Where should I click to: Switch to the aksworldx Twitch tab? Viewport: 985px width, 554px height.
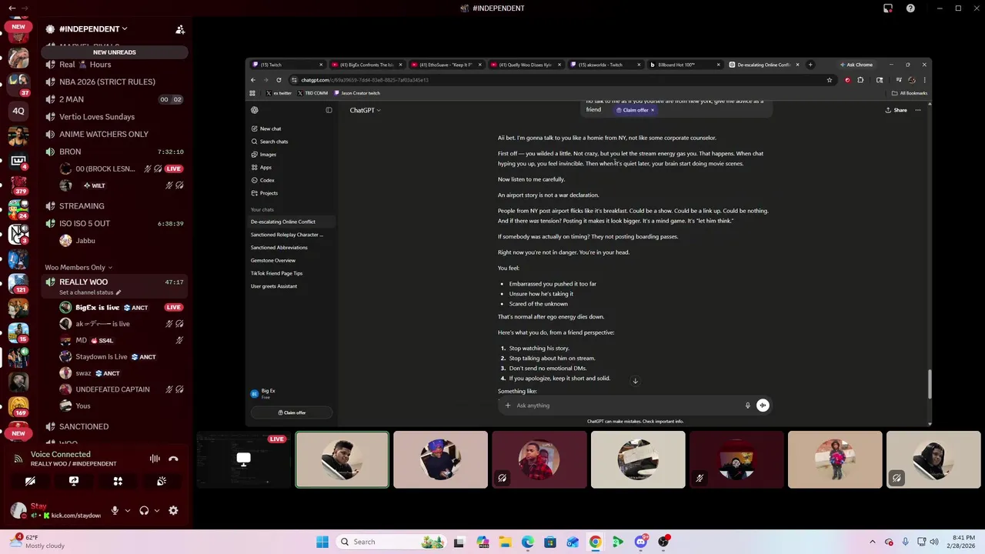[x=604, y=65]
